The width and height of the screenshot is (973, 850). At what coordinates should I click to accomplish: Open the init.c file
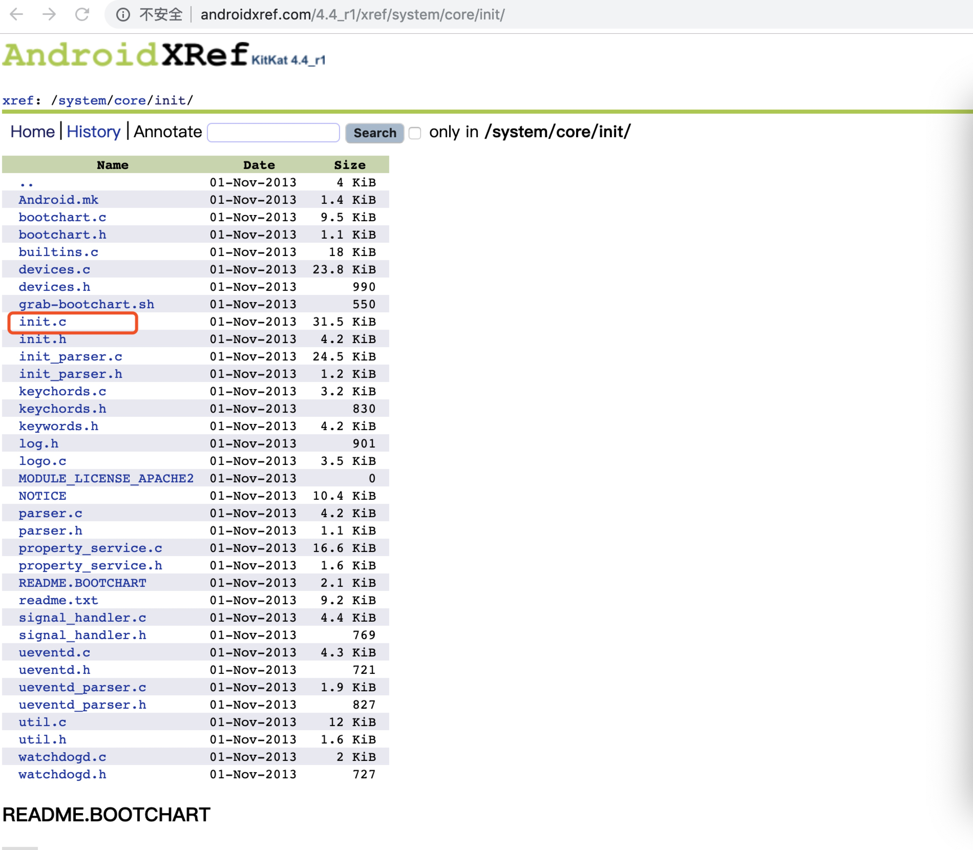(43, 322)
